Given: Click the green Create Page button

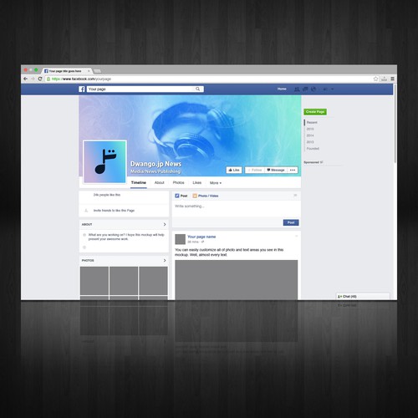Looking at the screenshot, I should 315,112.
